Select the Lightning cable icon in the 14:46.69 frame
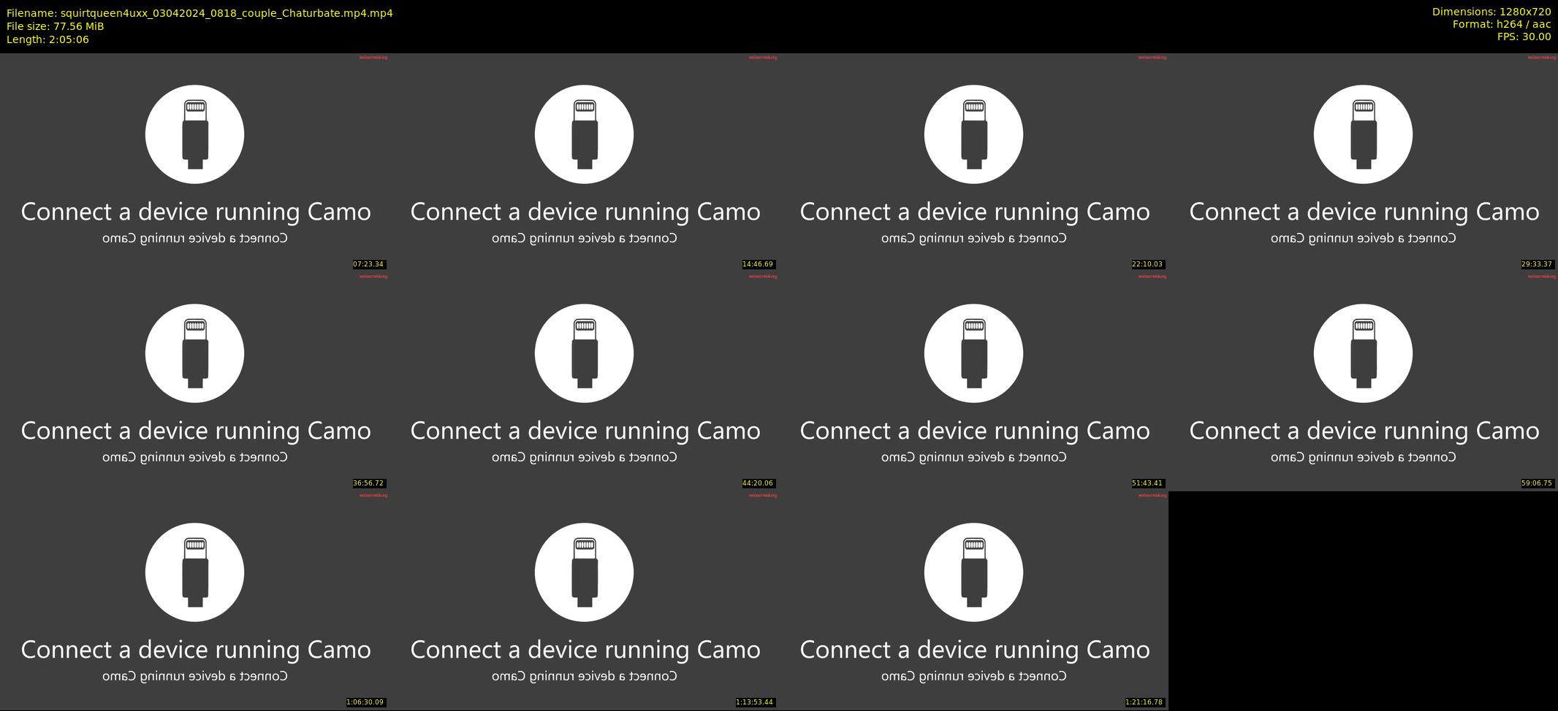This screenshot has width=1558, height=711. [584, 134]
